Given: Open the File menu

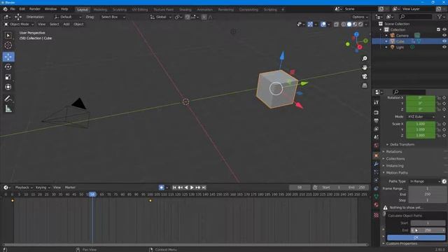Looking at the screenshot, I should click(x=13, y=9).
